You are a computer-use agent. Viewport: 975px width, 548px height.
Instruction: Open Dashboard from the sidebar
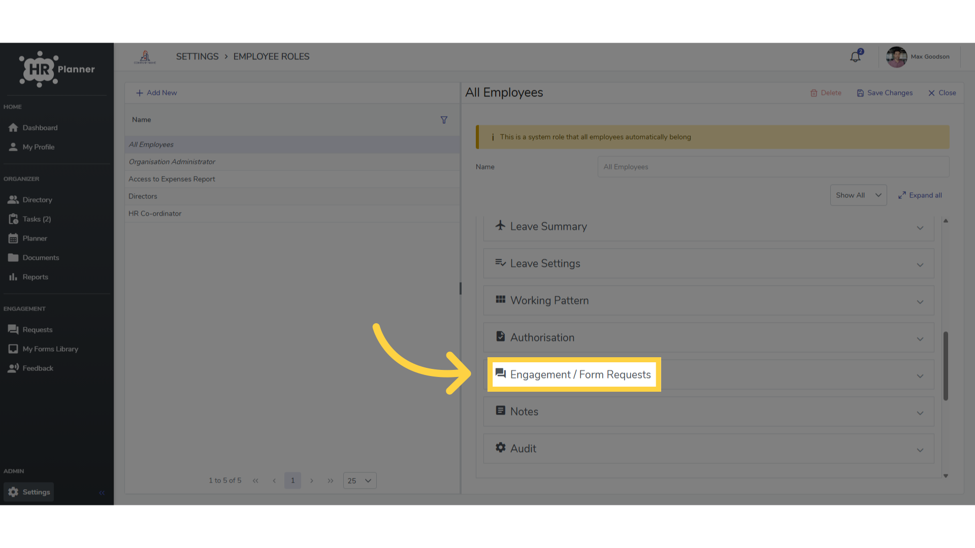(34, 128)
